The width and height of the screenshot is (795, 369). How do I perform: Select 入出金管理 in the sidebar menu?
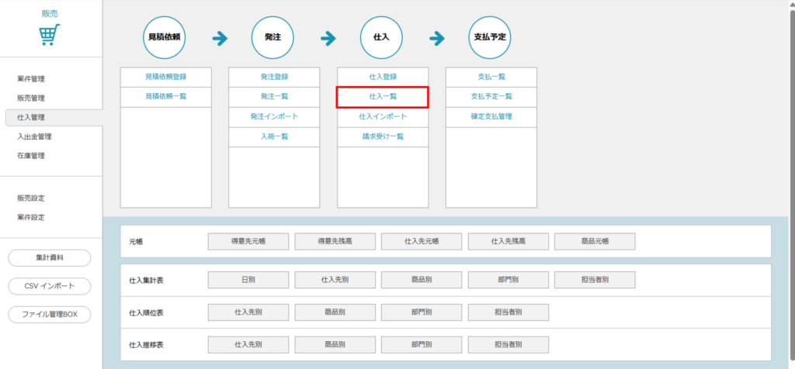tap(34, 136)
